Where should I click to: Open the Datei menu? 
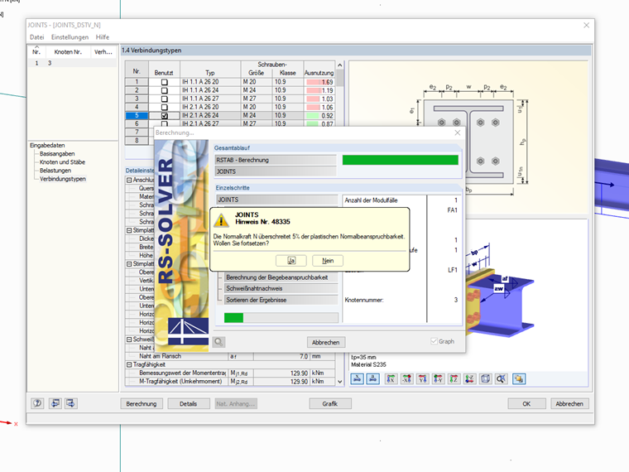(x=37, y=37)
